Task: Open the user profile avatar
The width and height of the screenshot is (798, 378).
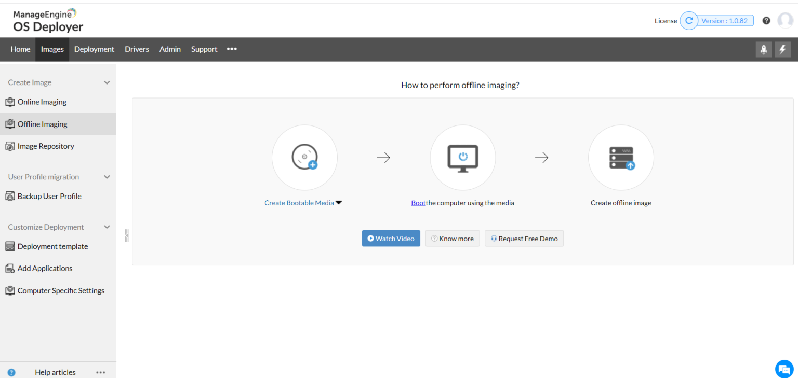Action: pyautogui.click(x=784, y=21)
